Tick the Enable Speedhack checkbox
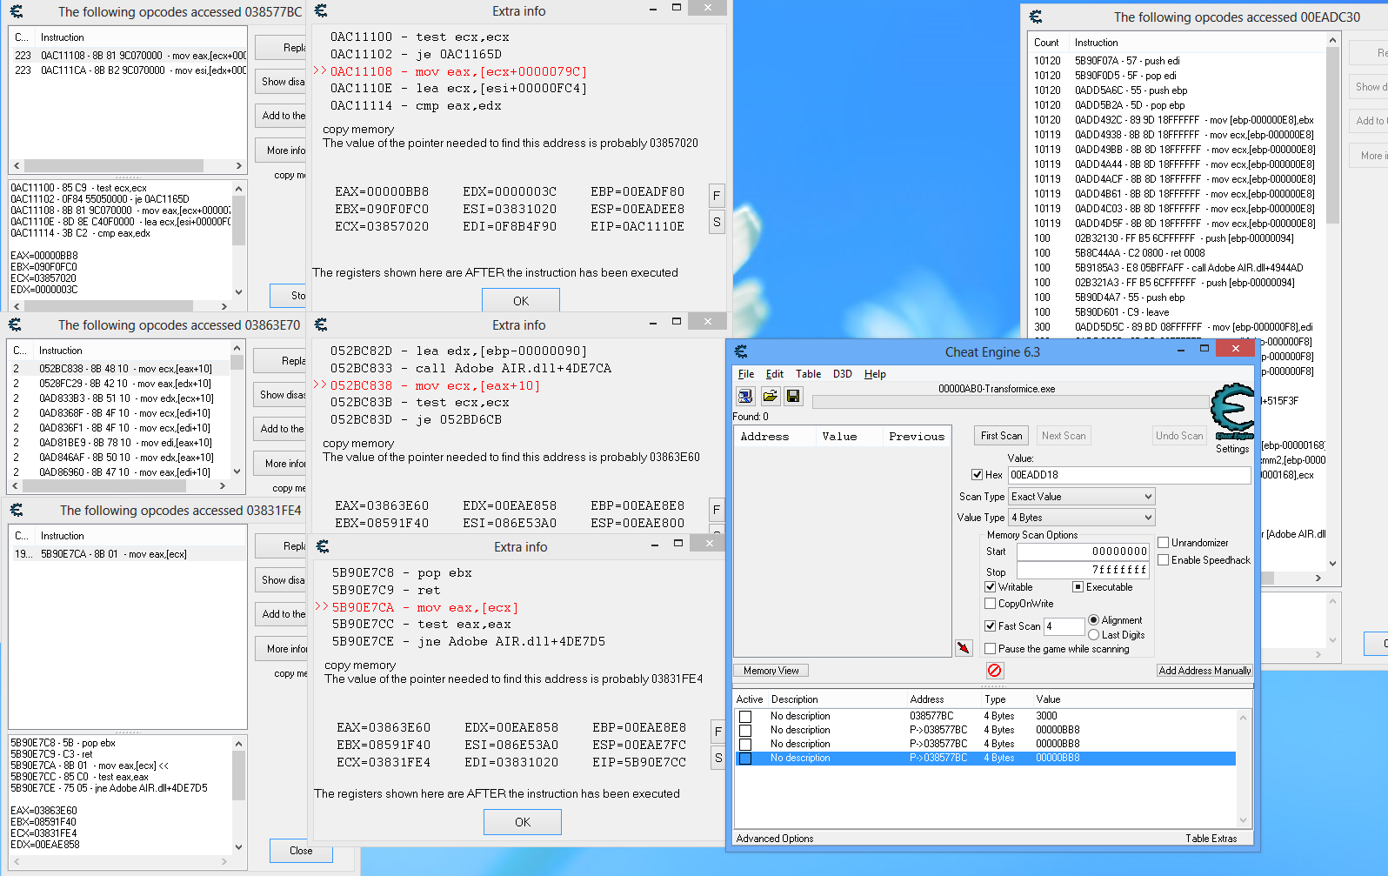Viewport: 1388px width, 876px height. 1164,560
